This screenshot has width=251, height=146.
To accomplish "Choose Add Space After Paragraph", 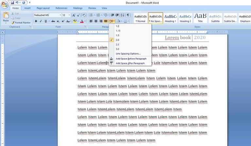I will (x=130, y=63).
